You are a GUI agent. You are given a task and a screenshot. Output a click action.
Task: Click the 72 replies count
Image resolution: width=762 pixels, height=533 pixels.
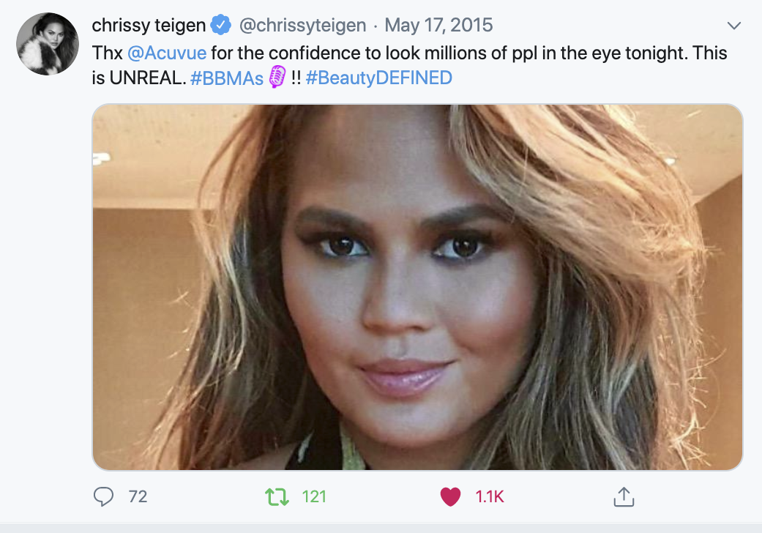pyautogui.click(x=138, y=497)
